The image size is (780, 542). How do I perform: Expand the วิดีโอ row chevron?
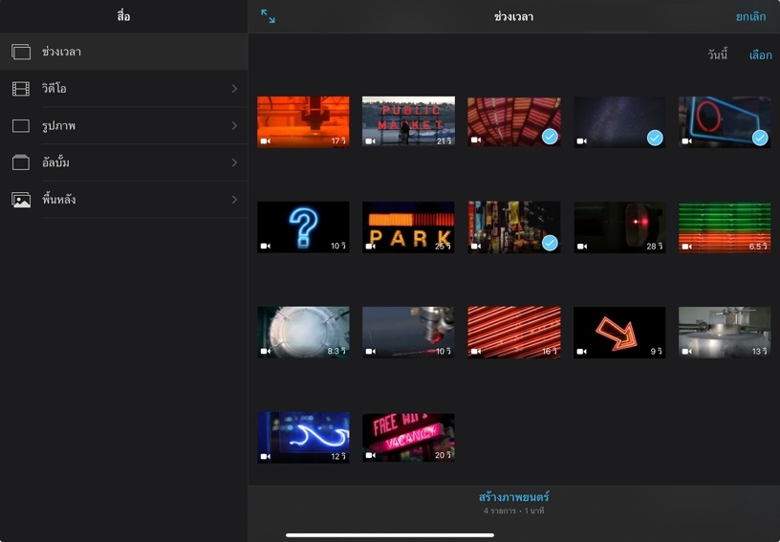(x=234, y=89)
